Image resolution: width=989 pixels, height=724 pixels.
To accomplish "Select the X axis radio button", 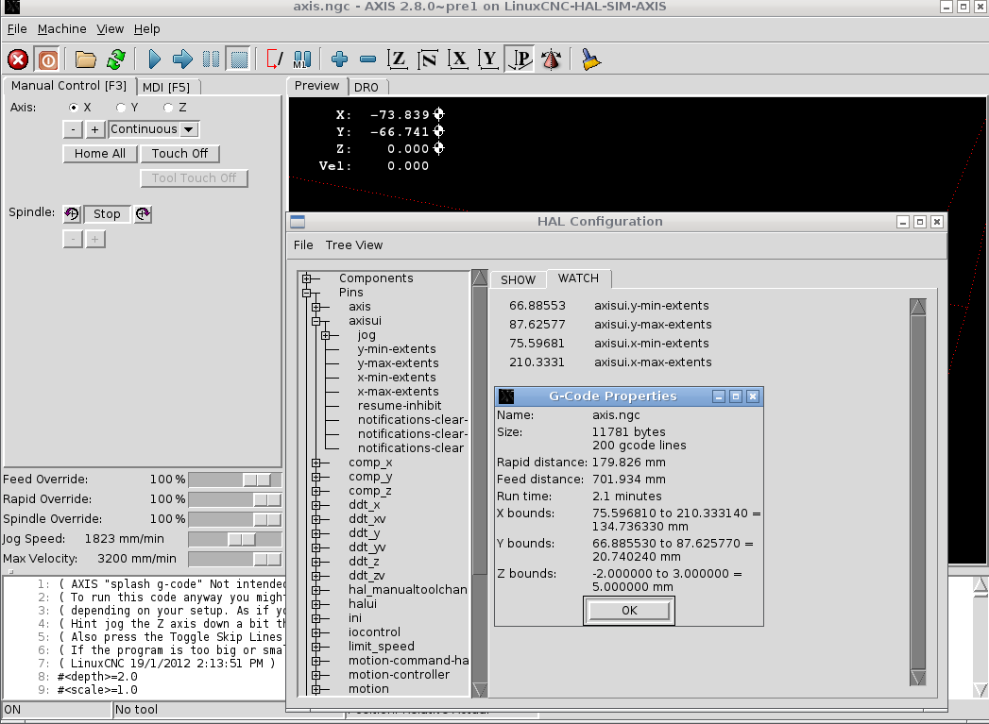I will 74,108.
